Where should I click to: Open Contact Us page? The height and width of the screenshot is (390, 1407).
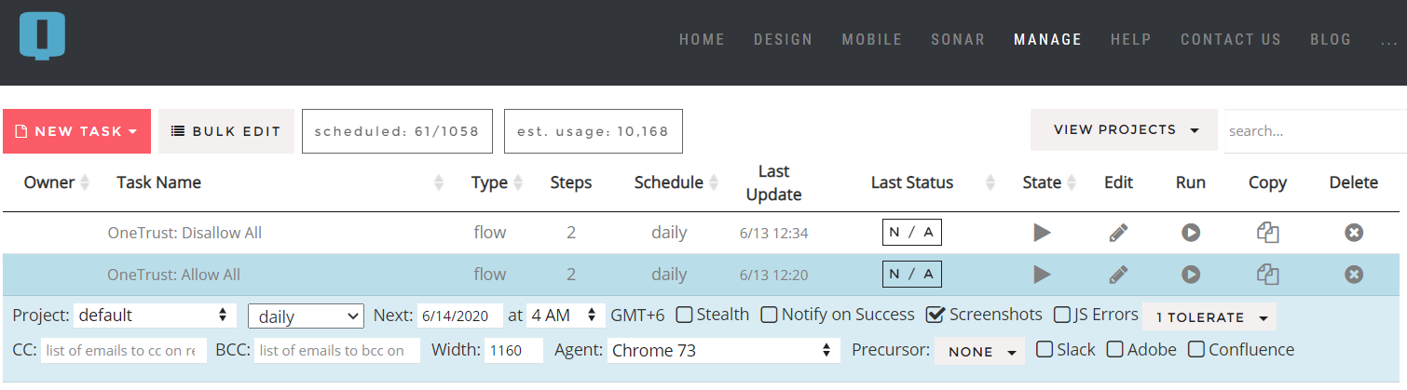[x=1231, y=39]
